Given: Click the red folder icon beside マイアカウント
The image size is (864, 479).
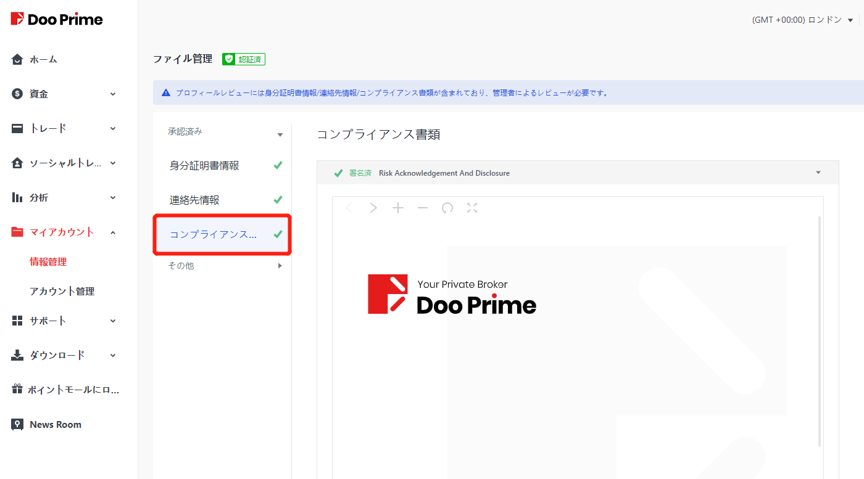Looking at the screenshot, I should 17,232.
